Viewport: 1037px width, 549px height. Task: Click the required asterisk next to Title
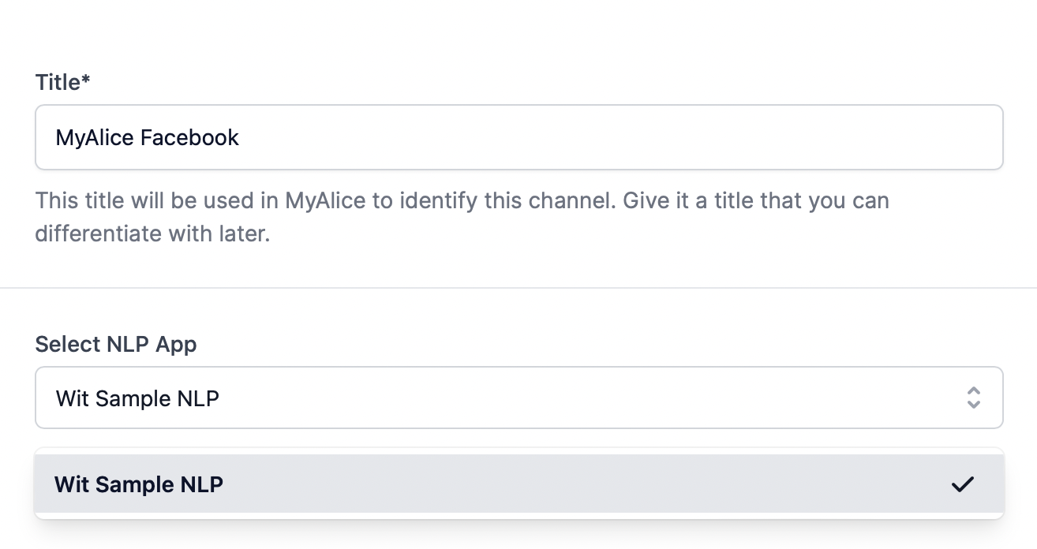click(x=86, y=80)
